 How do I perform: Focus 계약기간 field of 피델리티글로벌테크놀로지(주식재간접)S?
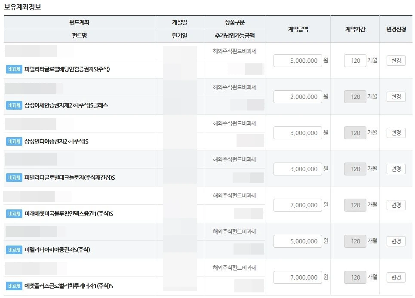[355, 169]
